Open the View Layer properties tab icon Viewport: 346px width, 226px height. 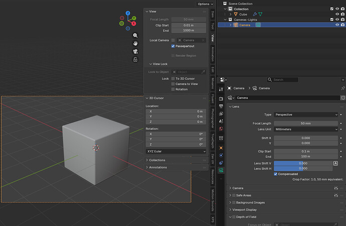point(221,114)
